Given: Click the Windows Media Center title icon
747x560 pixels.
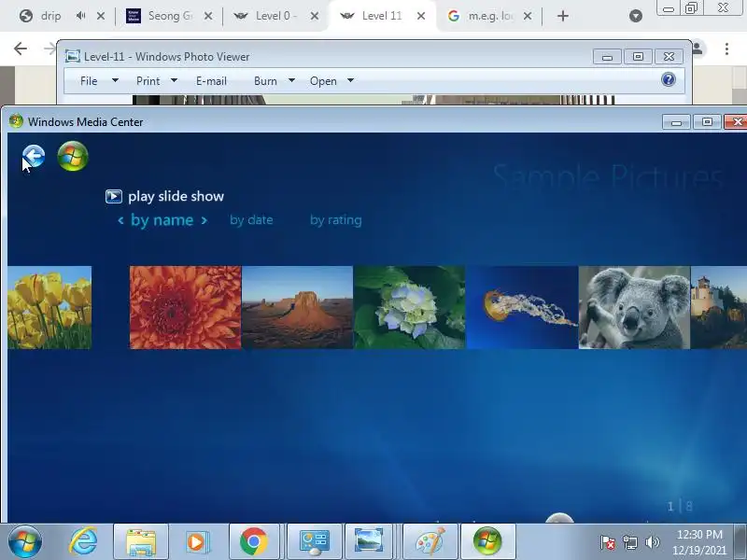Looking at the screenshot, I should click(16, 121).
